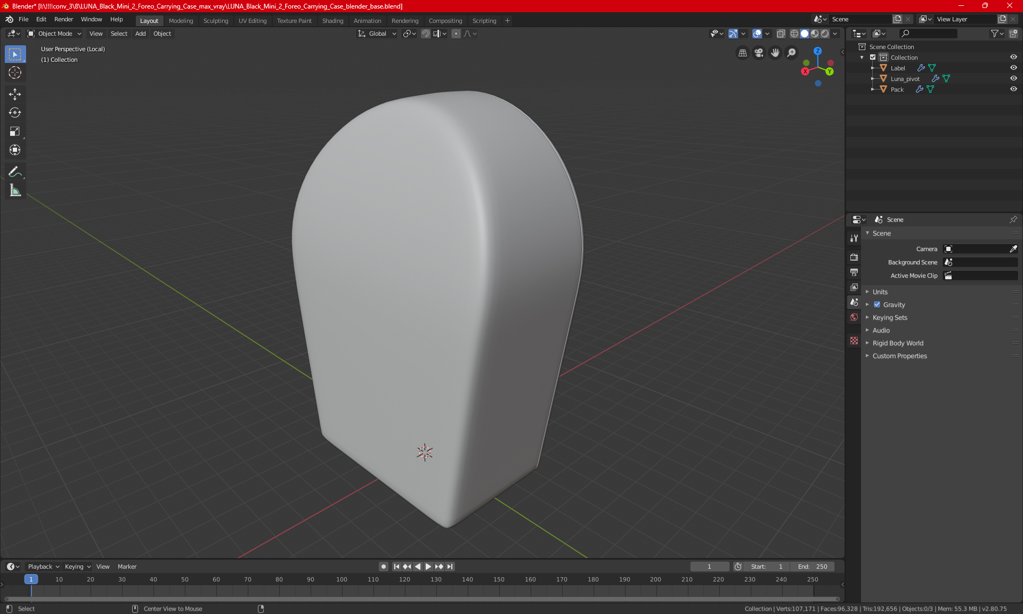Choose the Annotate pencil tool
1023x614 pixels.
[15, 172]
